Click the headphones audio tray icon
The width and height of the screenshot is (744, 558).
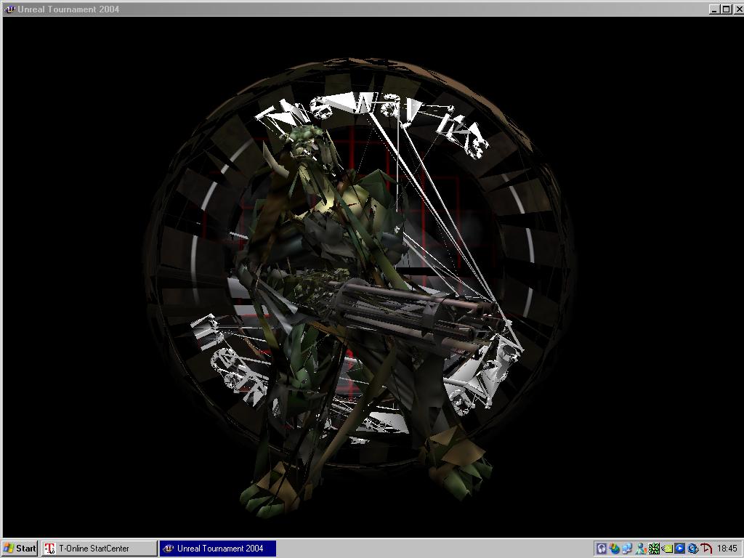(602, 549)
